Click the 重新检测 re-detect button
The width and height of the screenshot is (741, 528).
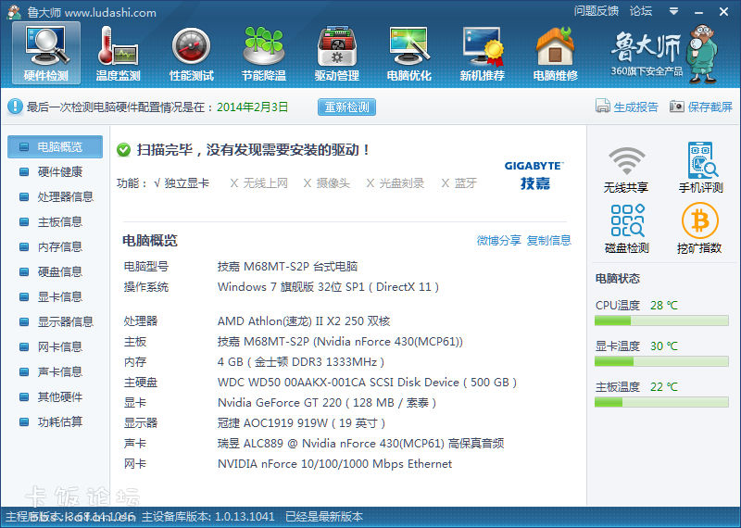(346, 107)
